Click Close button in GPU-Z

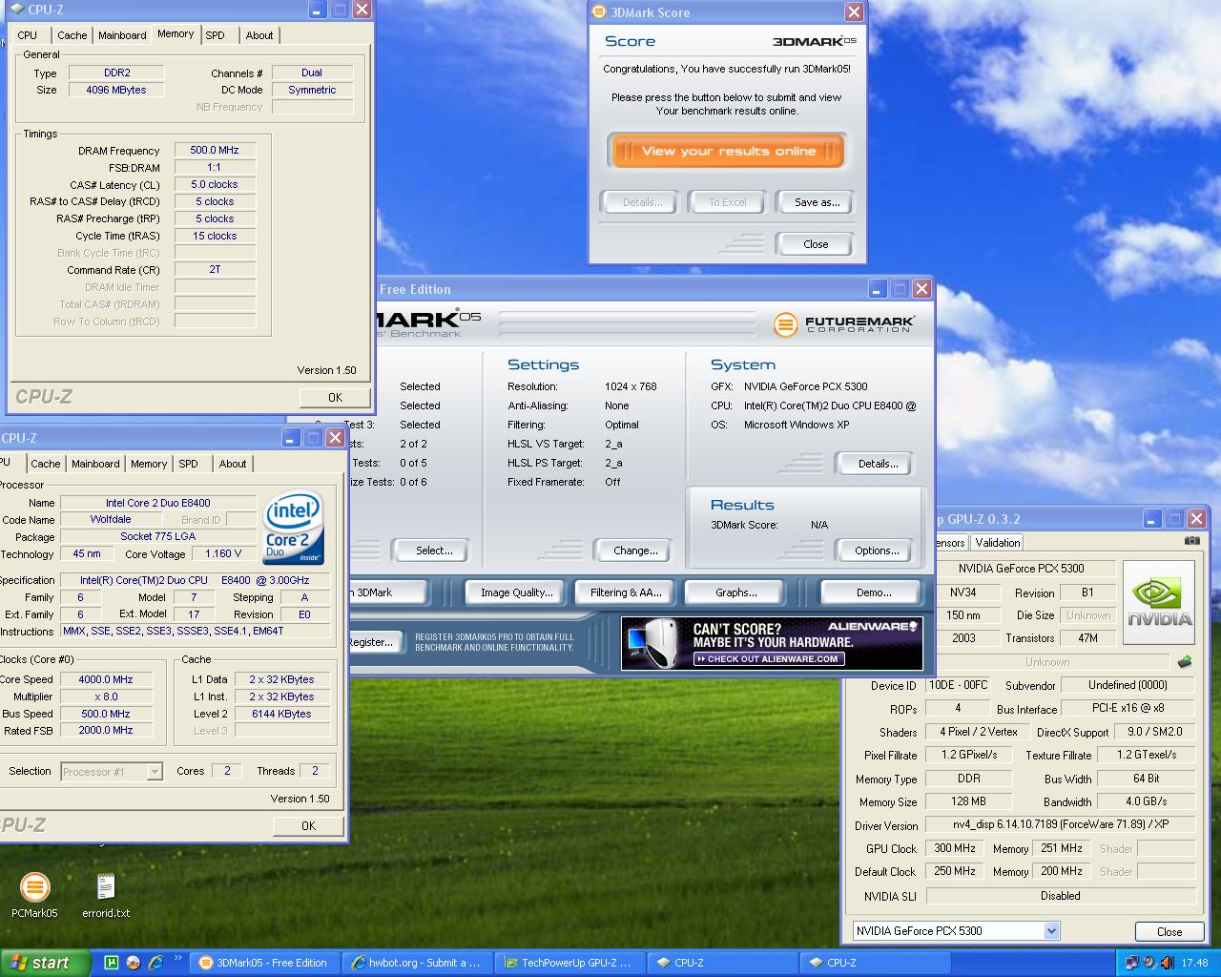coord(1169,932)
